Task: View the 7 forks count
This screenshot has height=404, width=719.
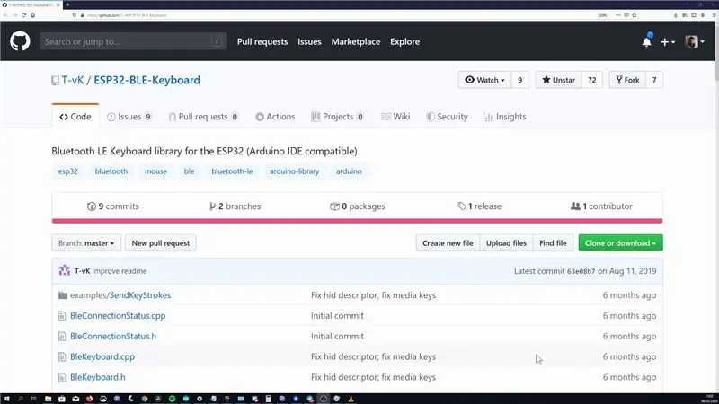Action: [654, 80]
